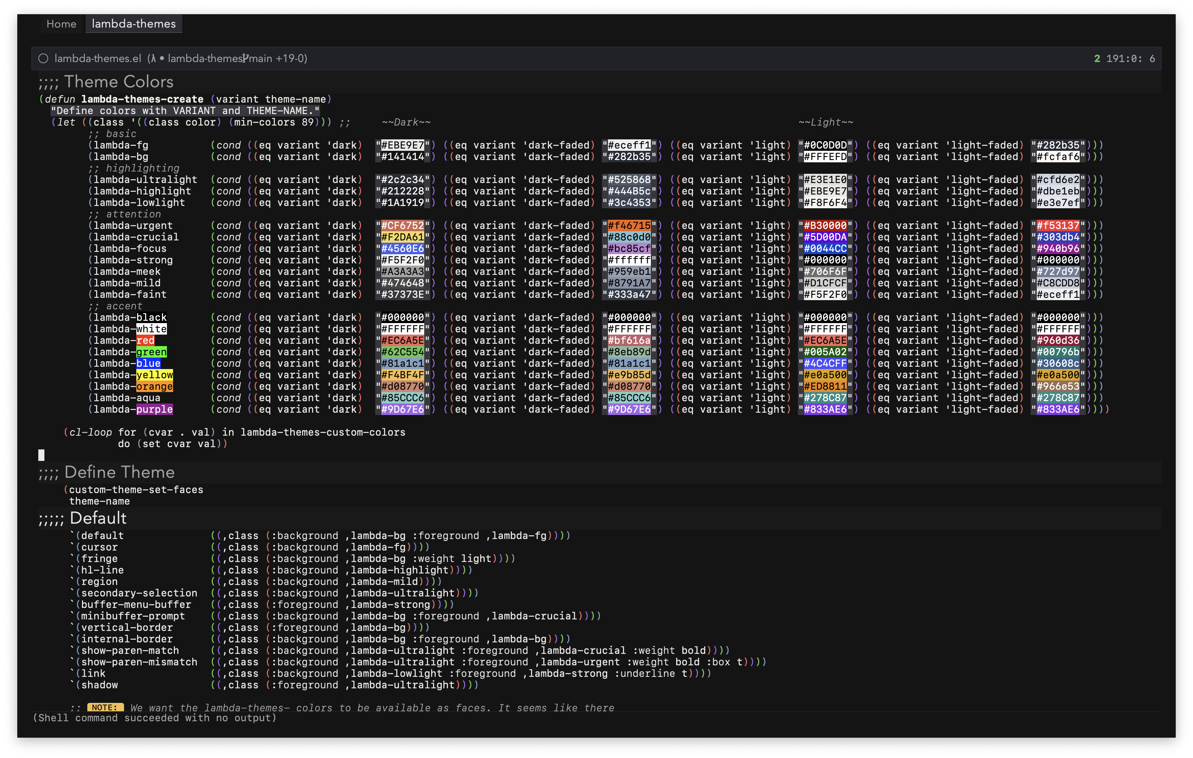This screenshot has height=758, width=1193.
Task: Click the buffer status circle icon in modeline
Action: click(x=44, y=59)
